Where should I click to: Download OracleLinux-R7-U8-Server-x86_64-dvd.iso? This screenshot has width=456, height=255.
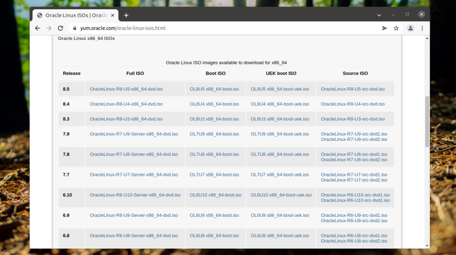pos(134,154)
